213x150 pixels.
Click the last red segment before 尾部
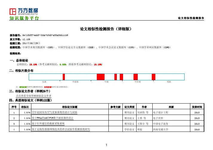click(x=154, y=77)
